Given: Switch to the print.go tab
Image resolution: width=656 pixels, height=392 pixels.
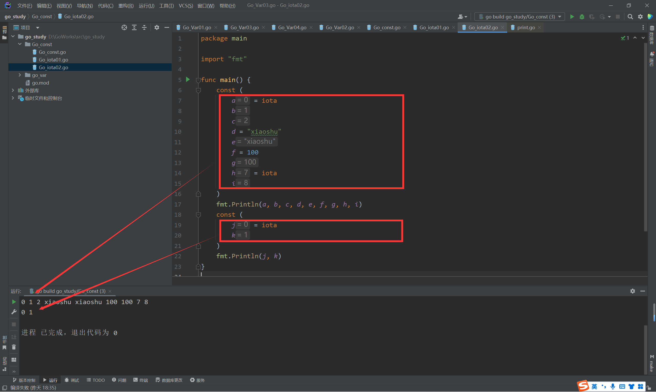Looking at the screenshot, I should click(x=526, y=27).
